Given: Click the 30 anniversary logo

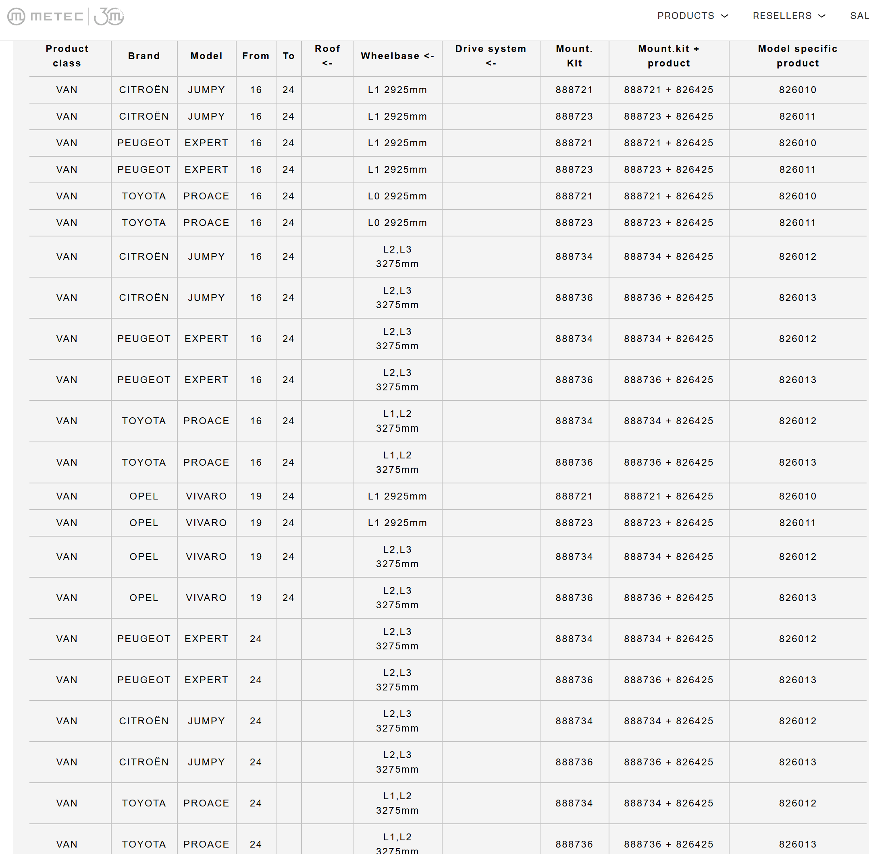Looking at the screenshot, I should click(x=109, y=17).
